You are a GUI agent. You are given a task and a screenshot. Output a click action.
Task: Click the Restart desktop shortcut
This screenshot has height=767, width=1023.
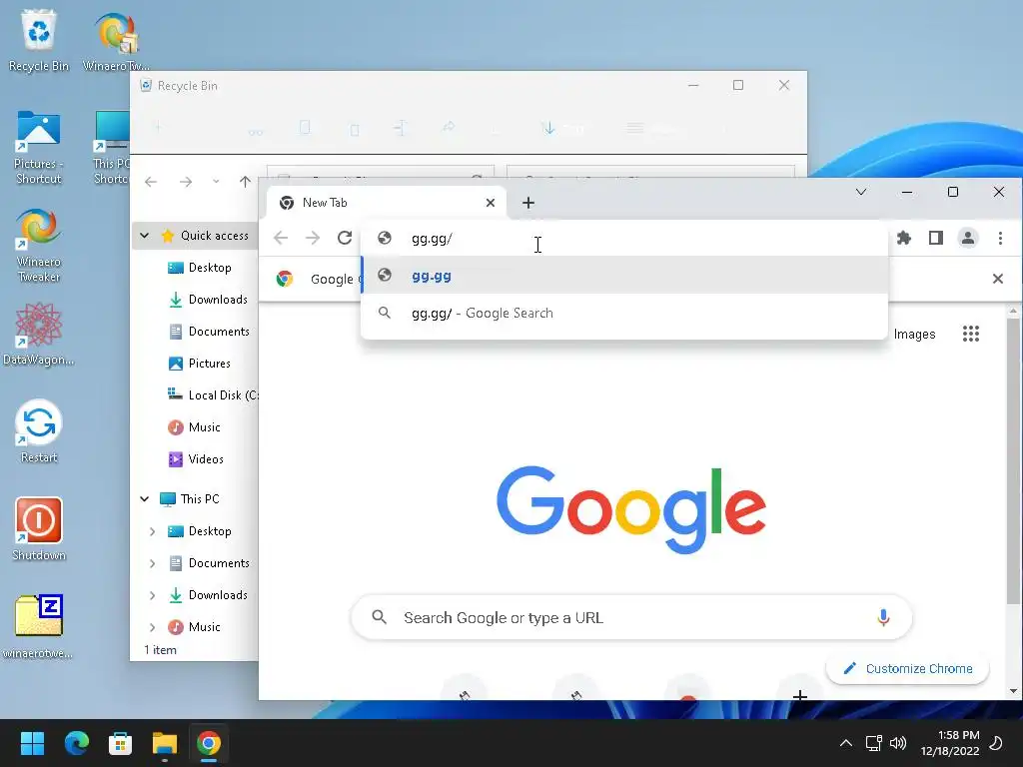click(39, 431)
